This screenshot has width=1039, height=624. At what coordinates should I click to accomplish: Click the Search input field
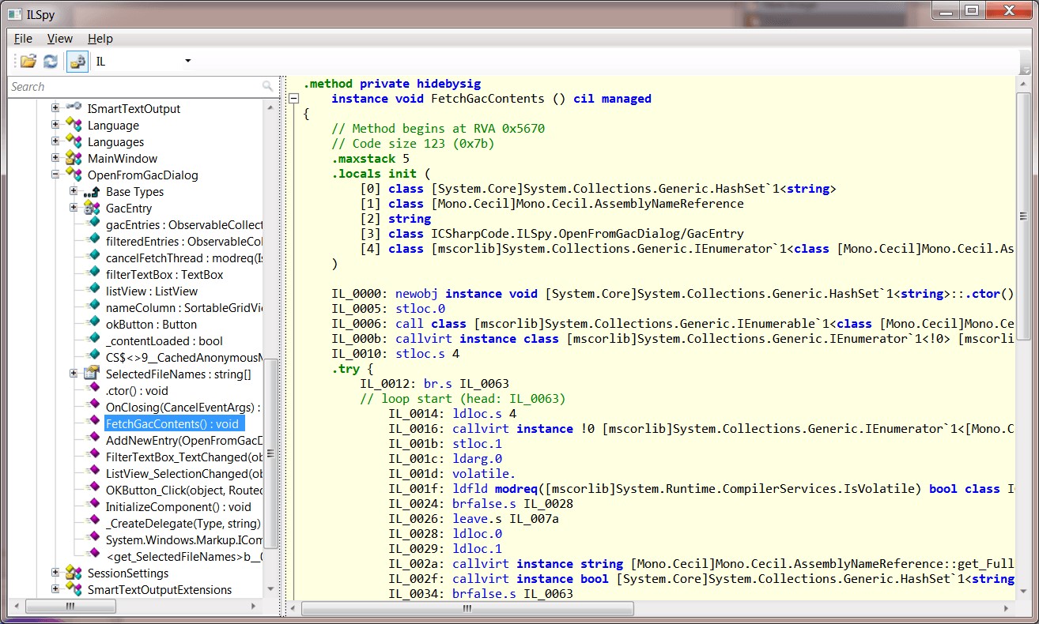[x=134, y=87]
